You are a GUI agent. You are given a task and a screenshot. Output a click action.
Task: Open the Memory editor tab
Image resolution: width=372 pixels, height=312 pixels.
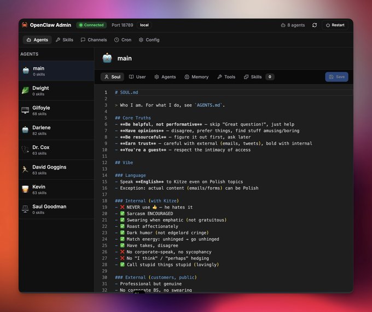(x=197, y=77)
